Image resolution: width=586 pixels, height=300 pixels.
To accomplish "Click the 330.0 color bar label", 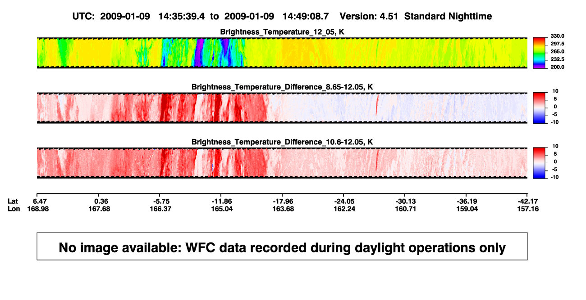I will click(x=557, y=36).
